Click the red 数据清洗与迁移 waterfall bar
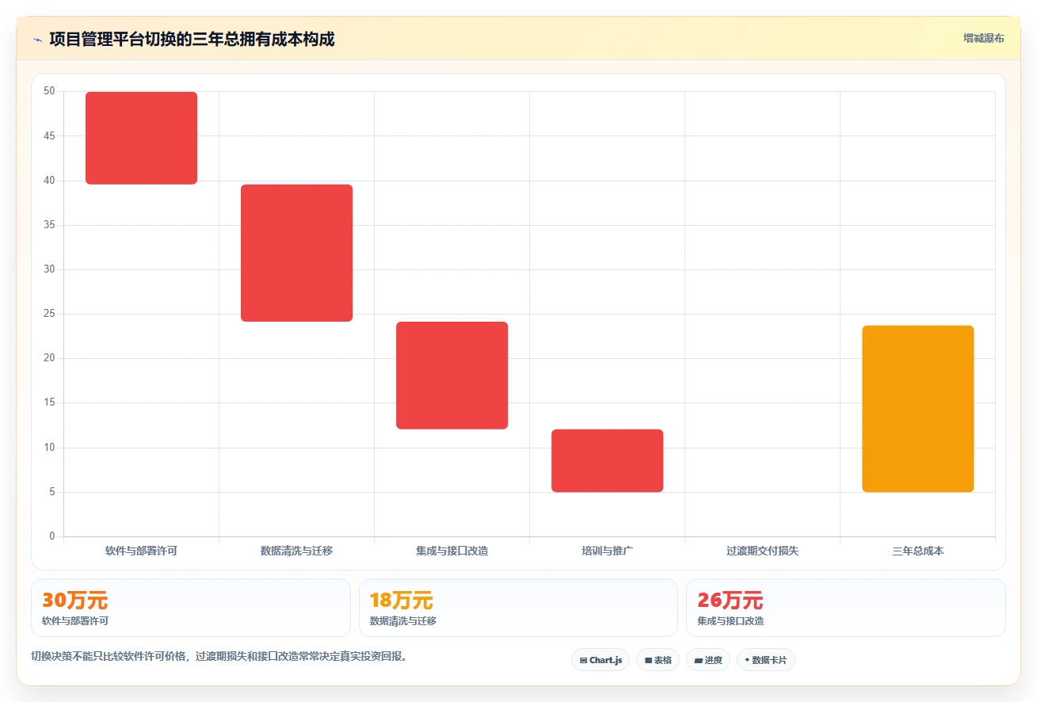The width and height of the screenshot is (1037, 702). (x=296, y=253)
